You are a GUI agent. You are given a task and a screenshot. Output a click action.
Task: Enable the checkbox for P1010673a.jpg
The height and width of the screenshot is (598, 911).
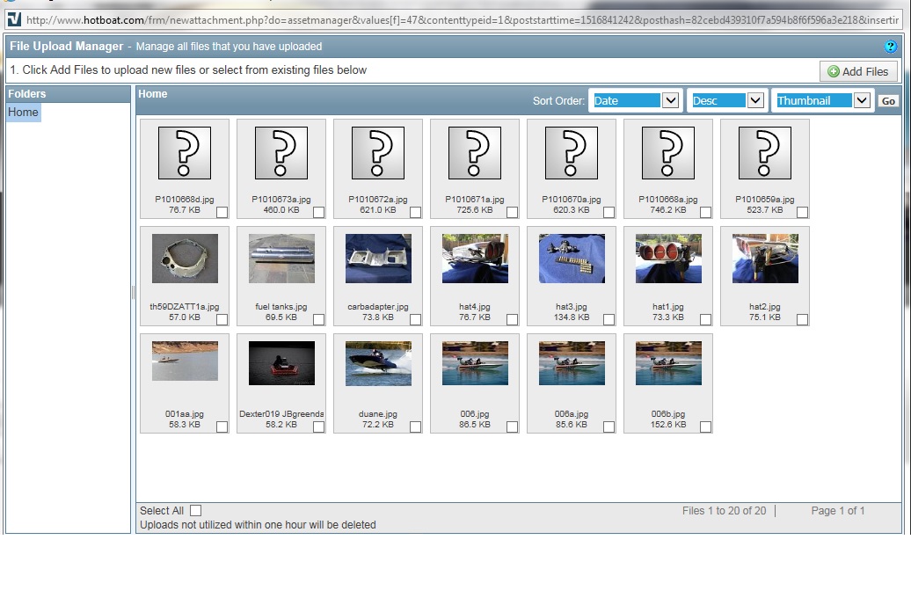(318, 212)
